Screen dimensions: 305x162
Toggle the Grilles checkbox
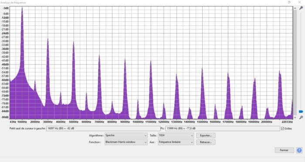tap(282, 129)
